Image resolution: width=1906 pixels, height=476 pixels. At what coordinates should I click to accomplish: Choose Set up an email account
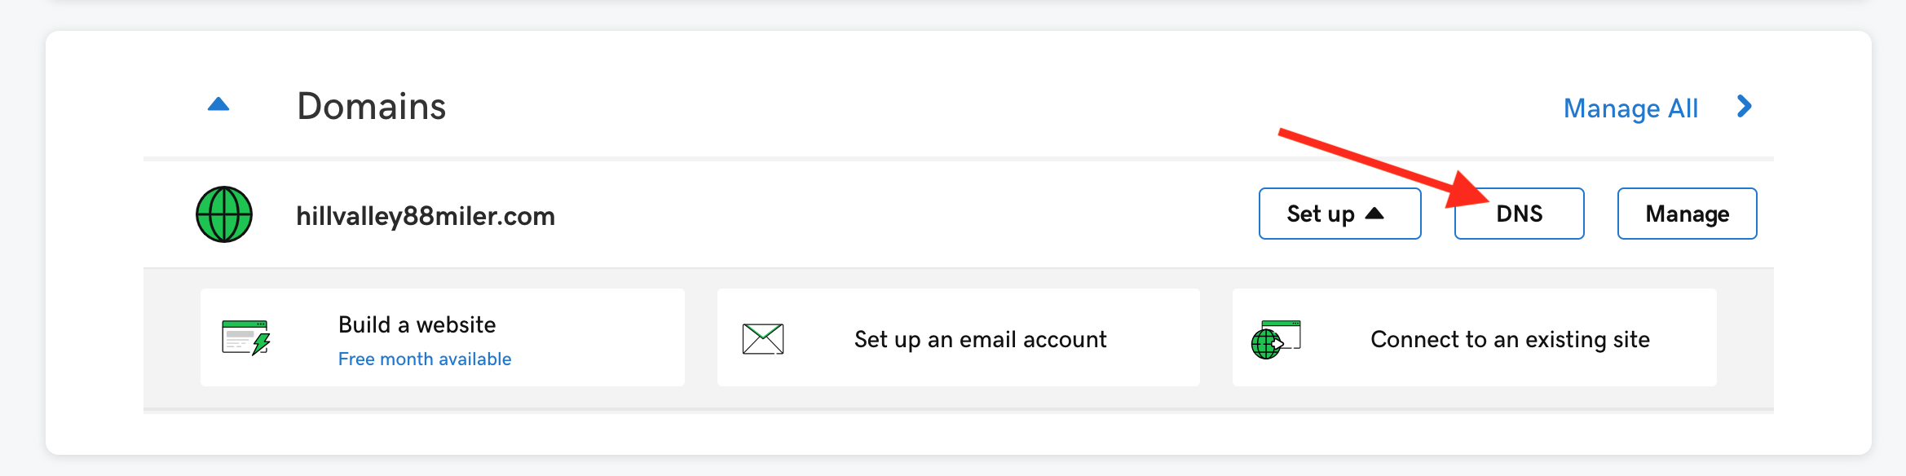981,339
